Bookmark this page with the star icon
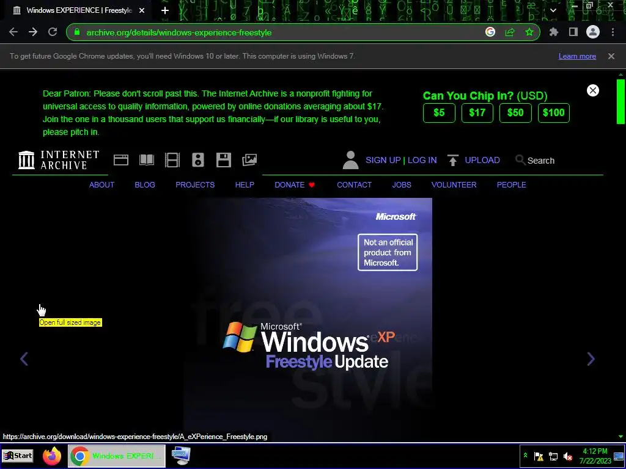This screenshot has height=469, width=626. [529, 32]
